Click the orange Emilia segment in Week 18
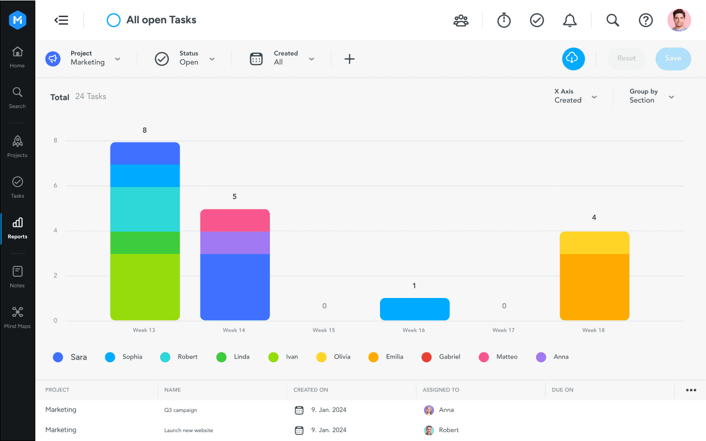Viewport: 706px width, 441px height. pyautogui.click(x=594, y=287)
